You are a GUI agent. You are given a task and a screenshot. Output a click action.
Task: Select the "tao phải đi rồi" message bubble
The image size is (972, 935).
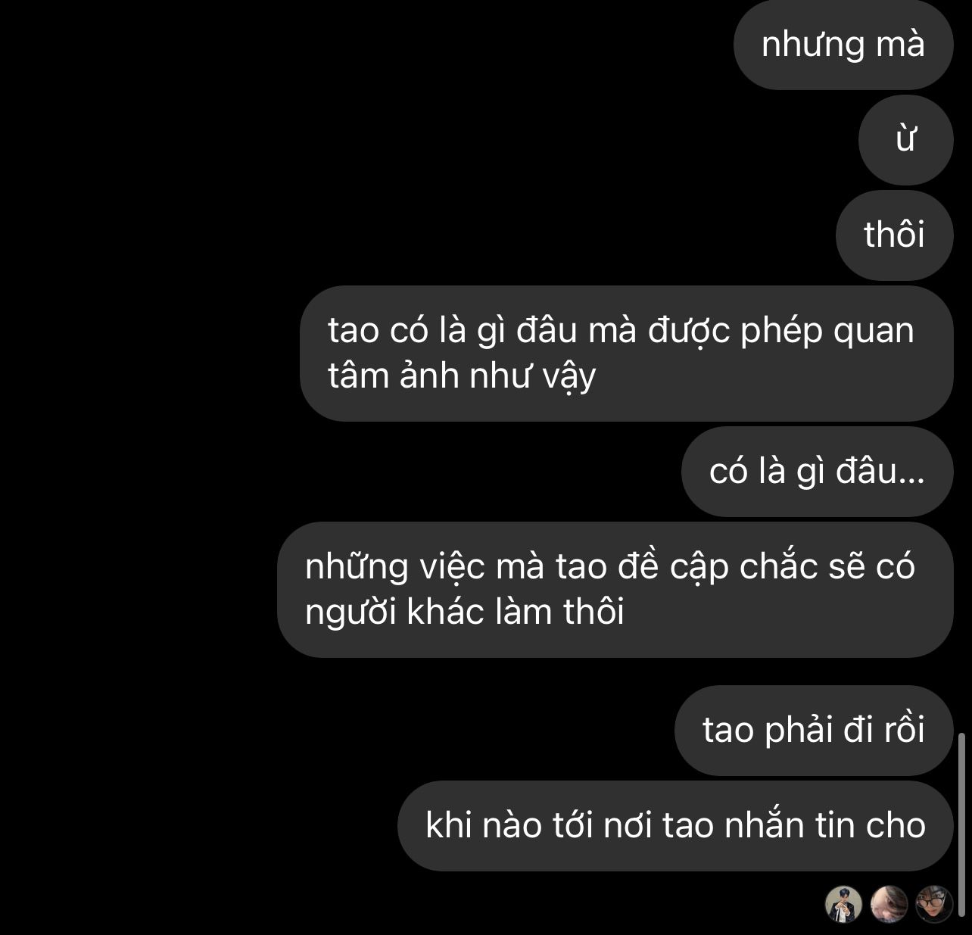[x=813, y=731]
